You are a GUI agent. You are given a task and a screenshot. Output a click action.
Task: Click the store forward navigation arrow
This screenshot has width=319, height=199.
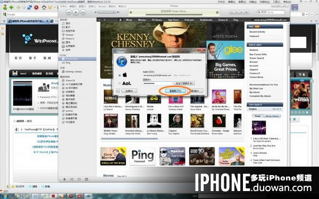(105, 20)
